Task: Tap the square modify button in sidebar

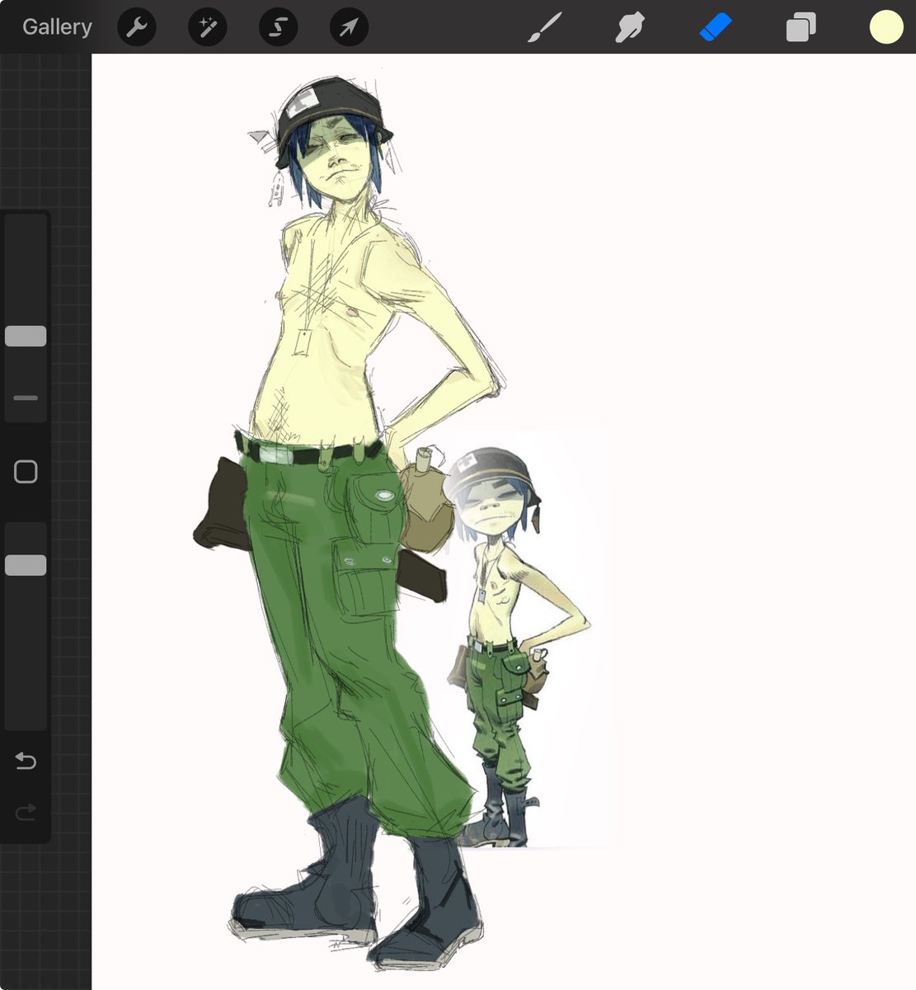Action: 26,472
